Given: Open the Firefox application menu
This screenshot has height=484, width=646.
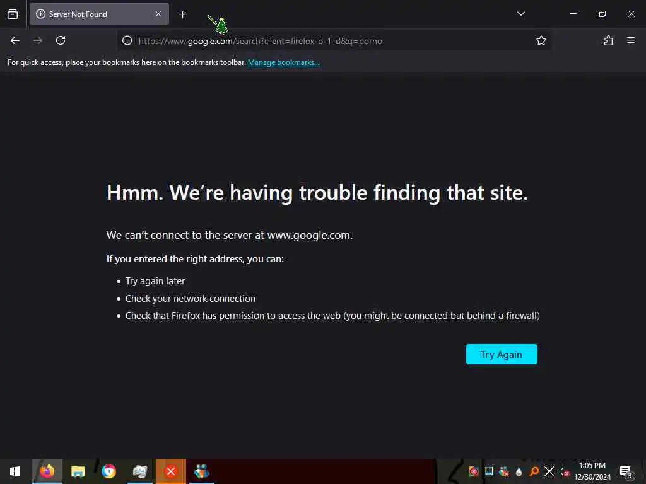Looking at the screenshot, I should pyautogui.click(x=631, y=40).
